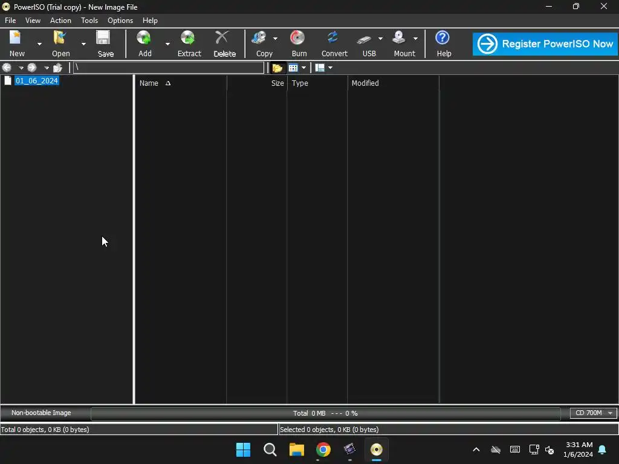Click the Non-bootable Image button
This screenshot has height=464, width=619.
(x=41, y=413)
